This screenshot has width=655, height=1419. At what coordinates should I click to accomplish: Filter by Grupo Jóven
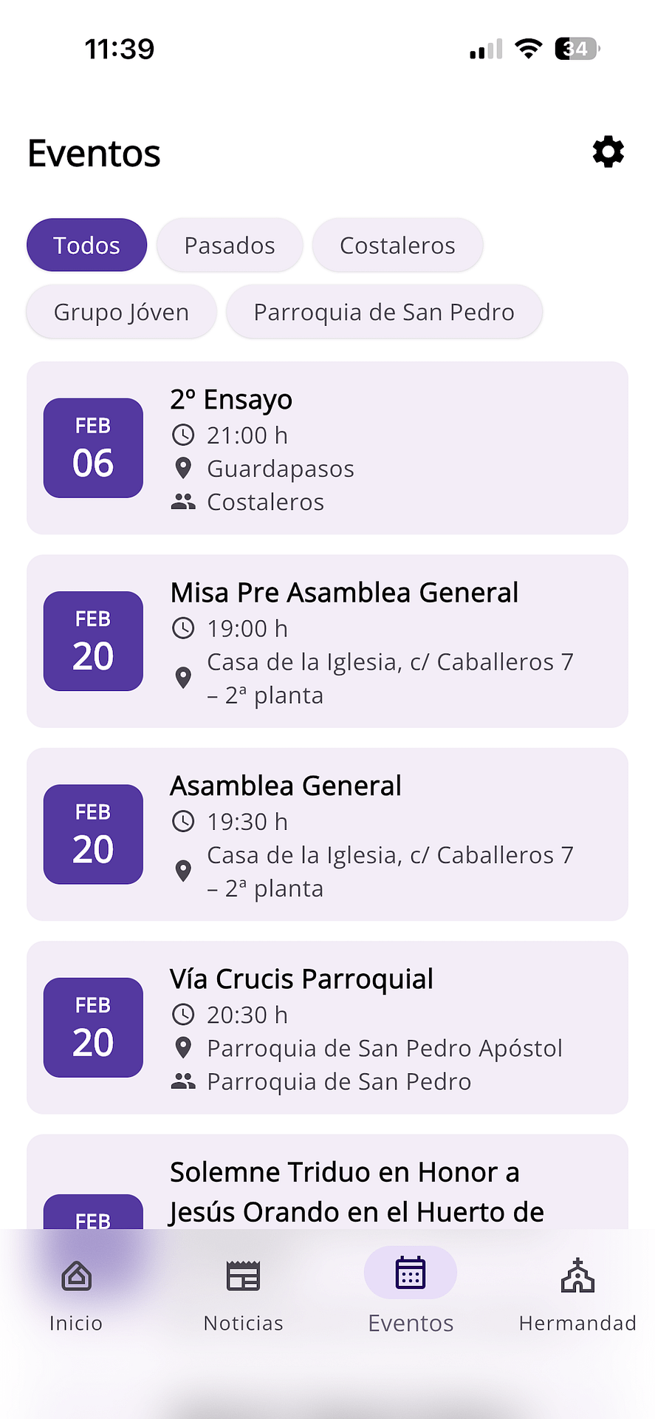[121, 312]
